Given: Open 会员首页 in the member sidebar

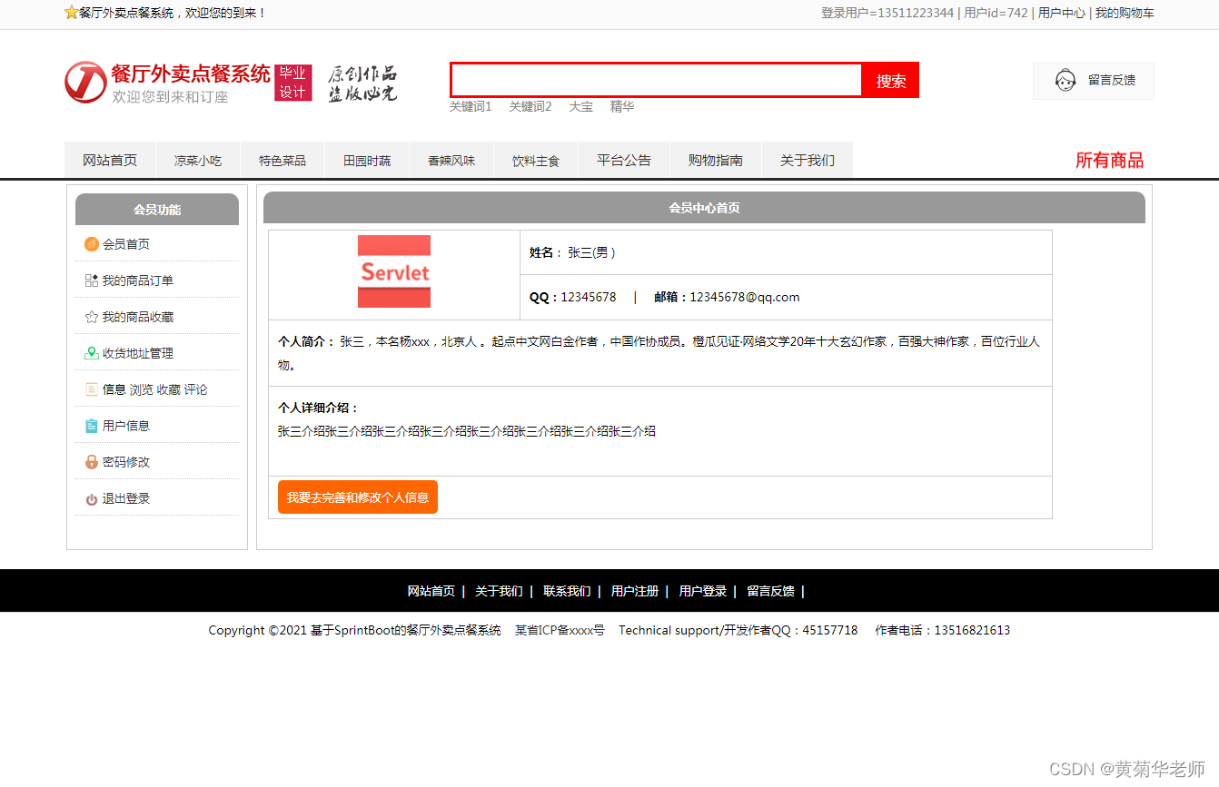Looking at the screenshot, I should pyautogui.click(x=125, y=243).
